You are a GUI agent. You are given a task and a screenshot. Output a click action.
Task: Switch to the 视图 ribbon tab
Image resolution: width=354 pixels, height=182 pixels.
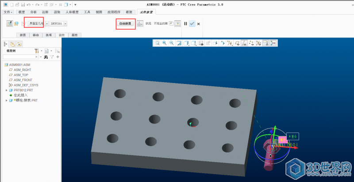99,12
